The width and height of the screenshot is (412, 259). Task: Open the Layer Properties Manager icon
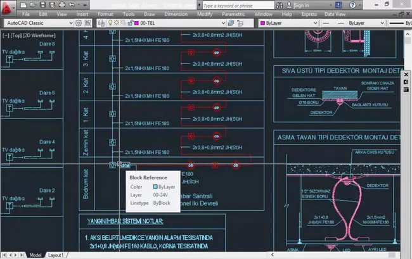coord(101,23)
